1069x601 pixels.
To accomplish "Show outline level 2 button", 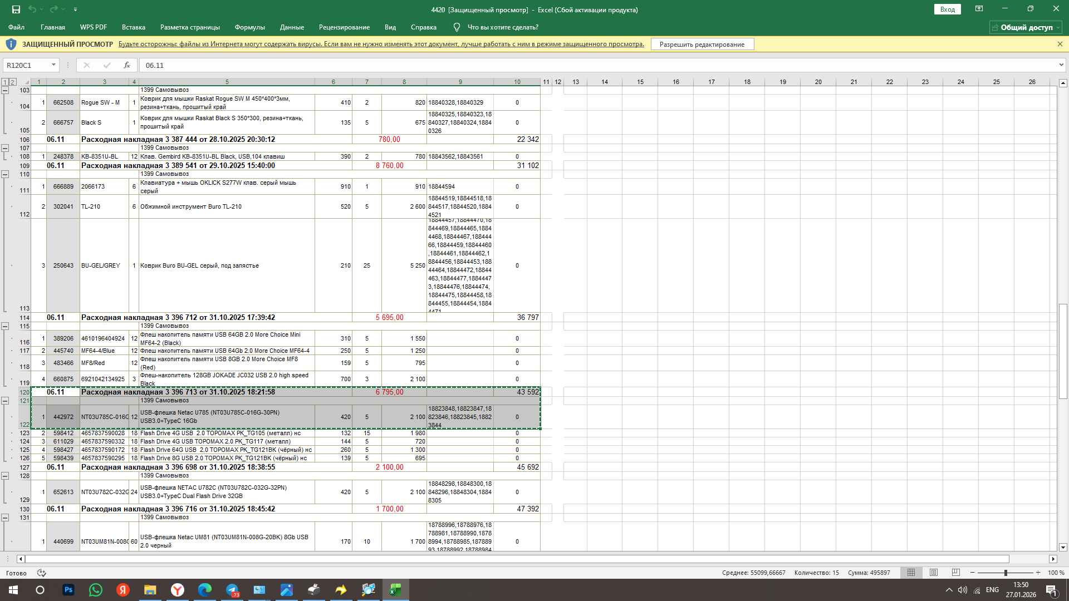I will [x=13, y=82].
